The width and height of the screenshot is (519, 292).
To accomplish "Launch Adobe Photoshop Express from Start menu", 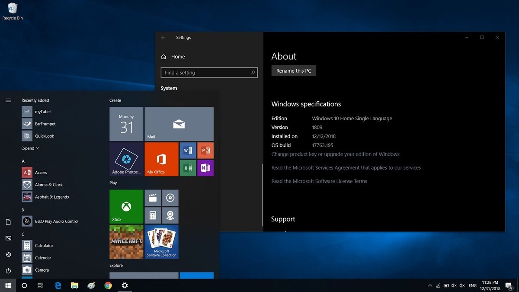I will [126, 159].
